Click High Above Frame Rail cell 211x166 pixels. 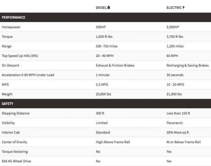coord(113,142)
